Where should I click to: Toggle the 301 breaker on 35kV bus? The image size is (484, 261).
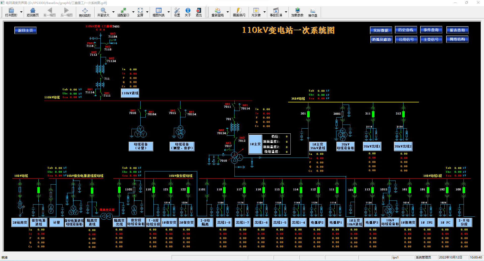(308, 114)
